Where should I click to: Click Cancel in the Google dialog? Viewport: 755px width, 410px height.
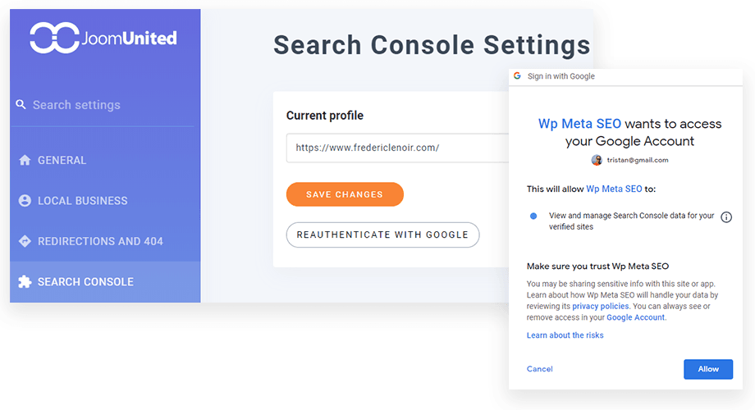539,369
